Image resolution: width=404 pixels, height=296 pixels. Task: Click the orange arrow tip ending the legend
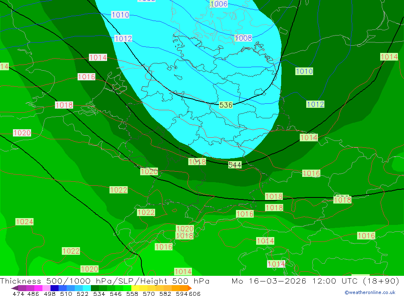(190, 288)
